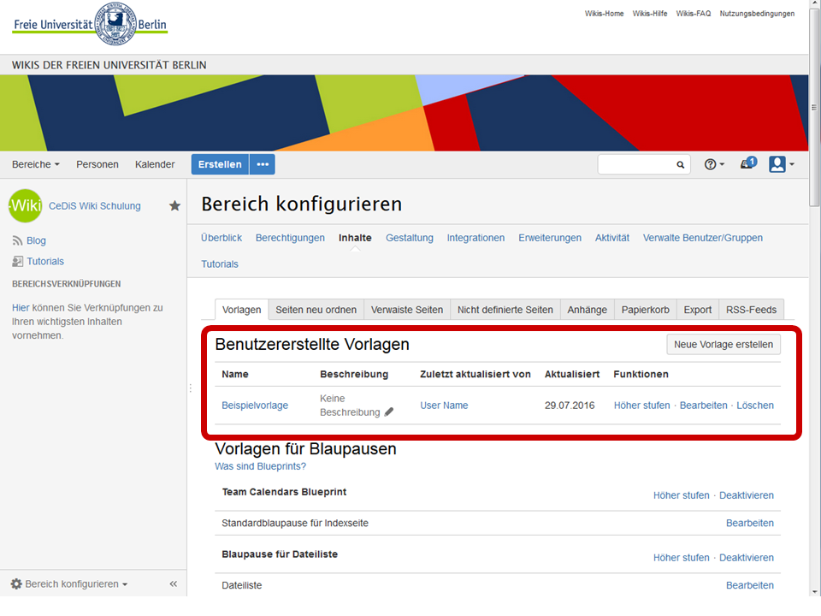Open the Export sub-tab

coord(698,310)
